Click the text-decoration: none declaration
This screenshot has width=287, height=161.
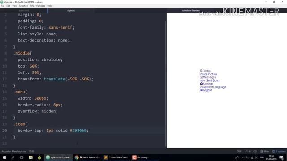(43, 40)
